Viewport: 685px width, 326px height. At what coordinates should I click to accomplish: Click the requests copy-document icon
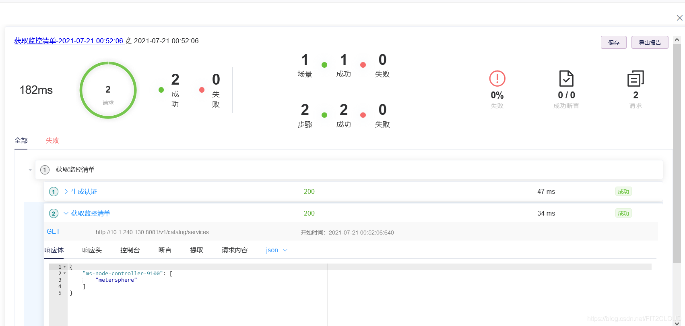point(635,79)
